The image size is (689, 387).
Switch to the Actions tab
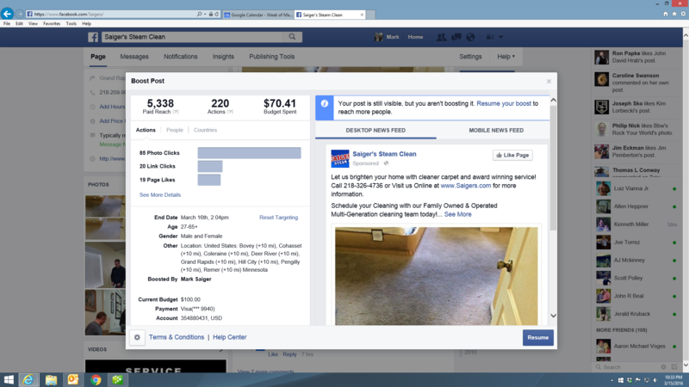pyautogui.click(x=146, y=131)
